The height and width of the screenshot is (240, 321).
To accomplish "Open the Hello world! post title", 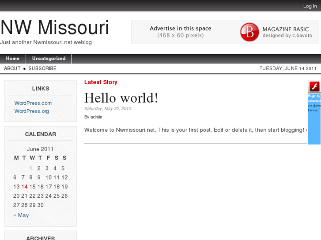I will coord(121,98).
